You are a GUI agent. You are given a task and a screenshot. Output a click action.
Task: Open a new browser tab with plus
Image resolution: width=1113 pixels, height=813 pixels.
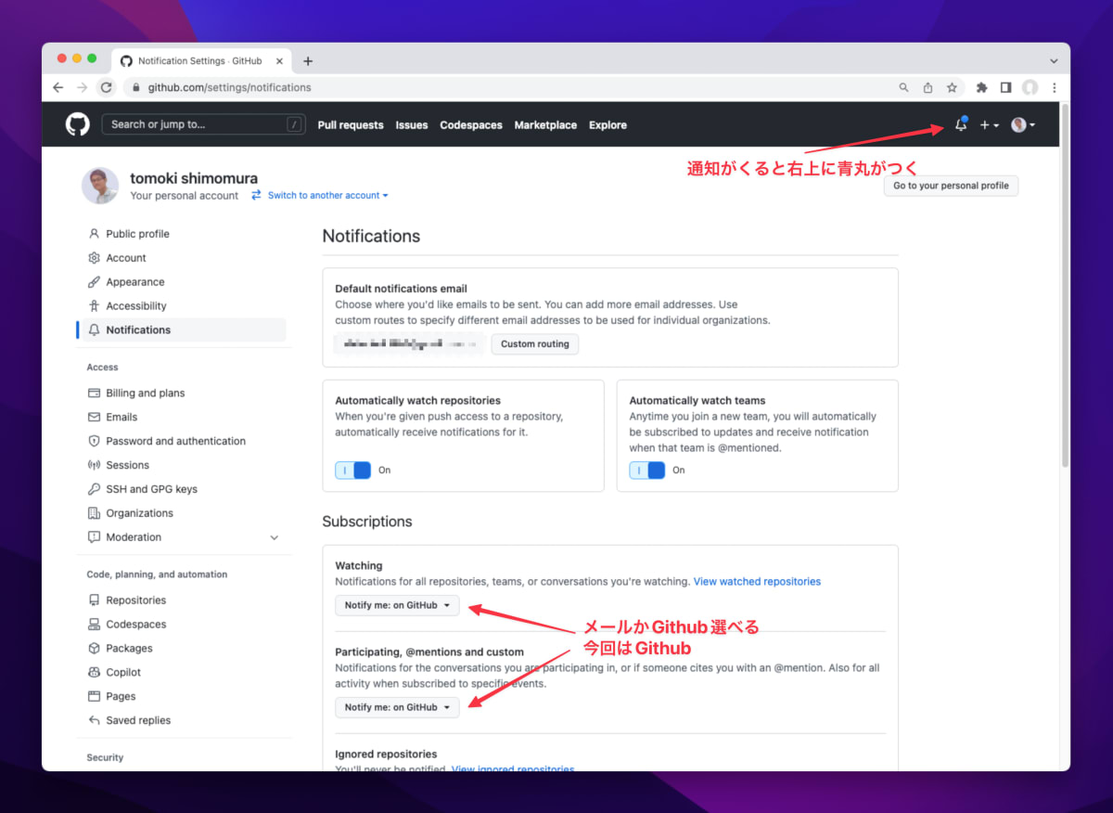[x=308, y=61]
